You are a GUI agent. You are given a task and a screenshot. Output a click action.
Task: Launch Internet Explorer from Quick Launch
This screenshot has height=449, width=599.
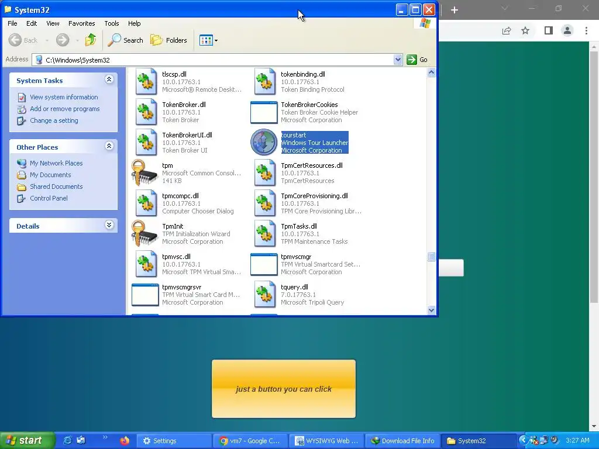coord(67,440)
